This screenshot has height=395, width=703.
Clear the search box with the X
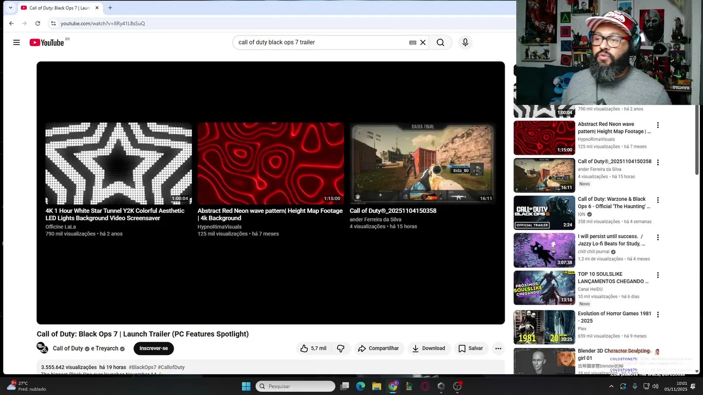(423, 42)
